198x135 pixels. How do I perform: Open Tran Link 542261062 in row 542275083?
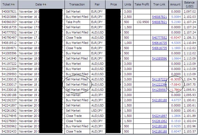pos(160,121)
